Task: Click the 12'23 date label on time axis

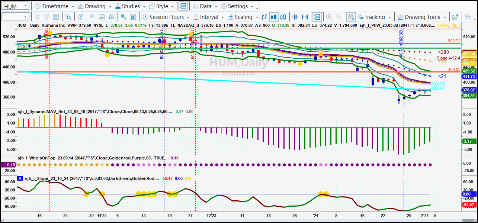Action: point(211,215)
